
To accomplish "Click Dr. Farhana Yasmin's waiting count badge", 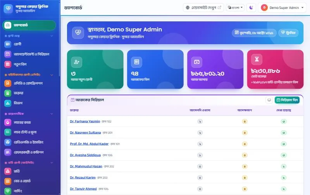I will pos(245,121).
